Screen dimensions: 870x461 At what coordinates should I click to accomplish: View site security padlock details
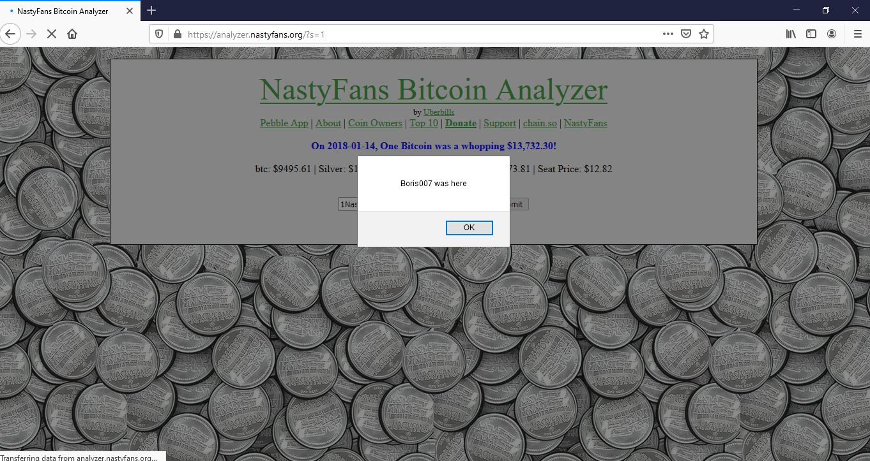point(178,34)
